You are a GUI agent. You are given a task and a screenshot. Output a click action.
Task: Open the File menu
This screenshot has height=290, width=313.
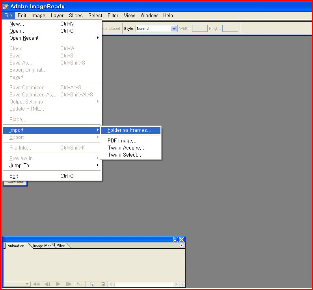point(8,16)
